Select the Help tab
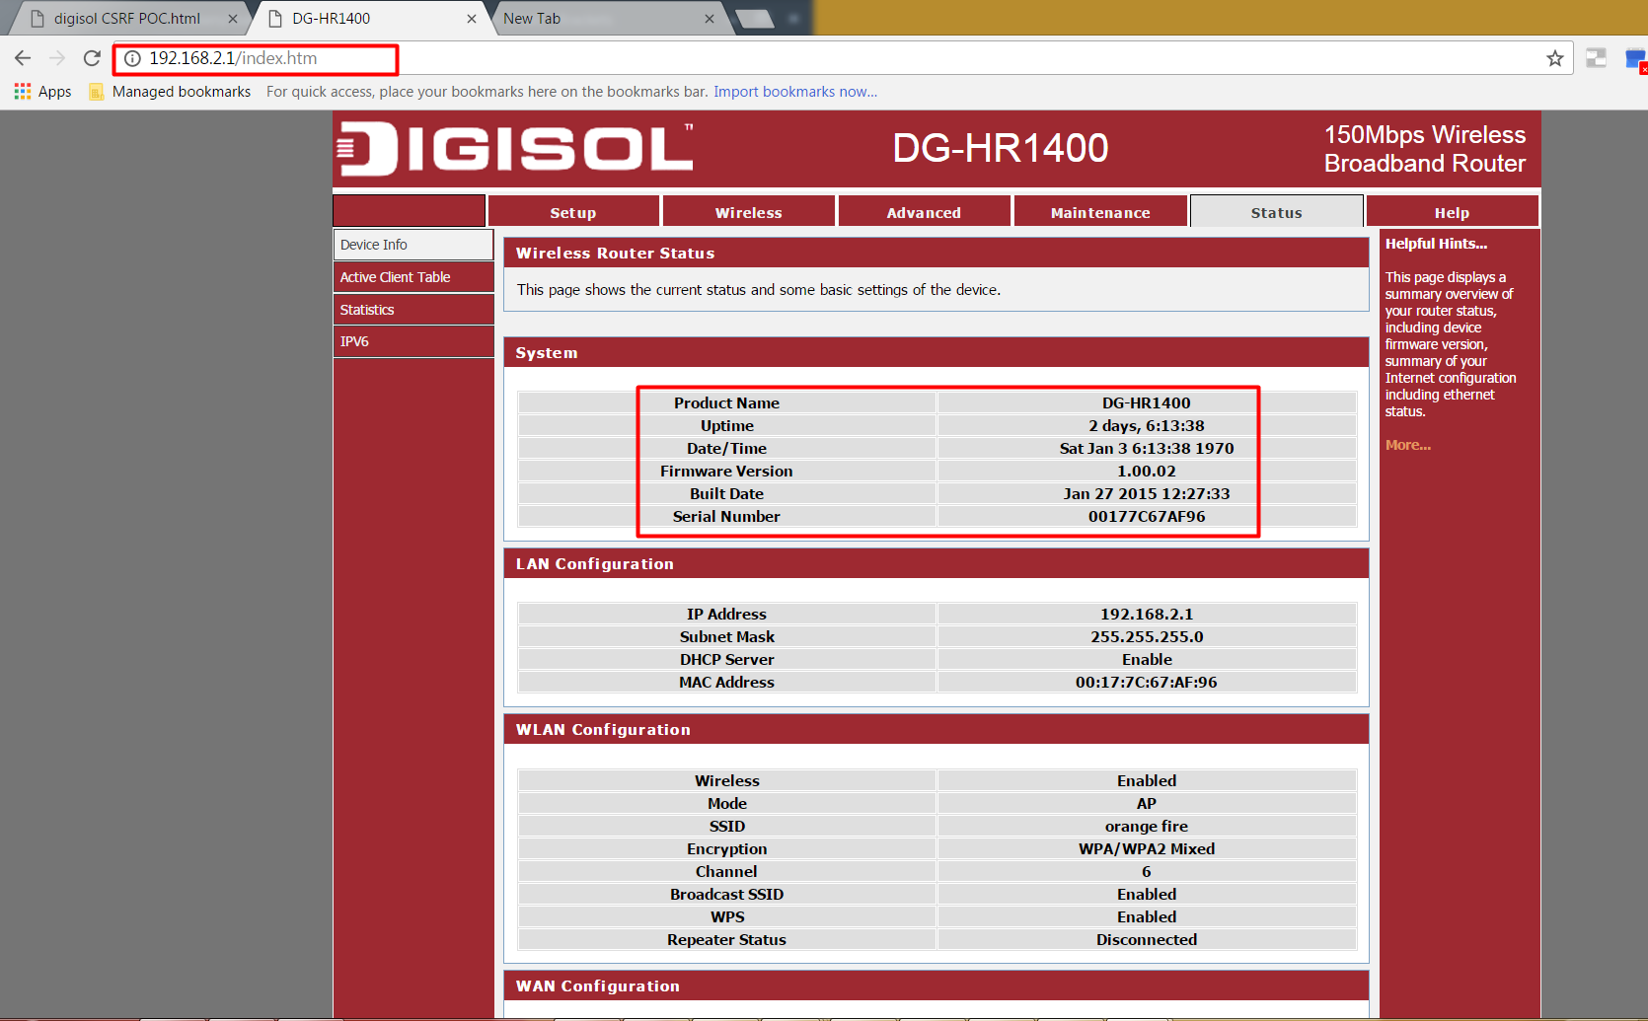1648x1021 pixels. [x=1451, y=212]
